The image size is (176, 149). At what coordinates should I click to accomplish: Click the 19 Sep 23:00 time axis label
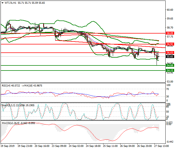click(25, 146)
